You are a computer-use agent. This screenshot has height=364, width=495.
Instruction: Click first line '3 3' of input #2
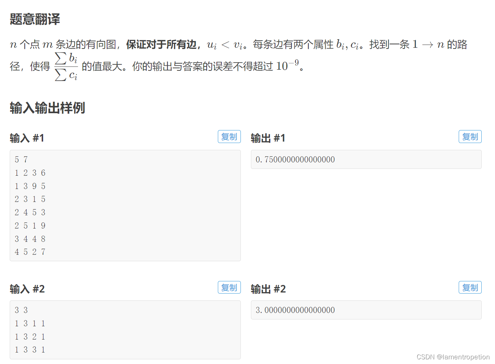21,310
